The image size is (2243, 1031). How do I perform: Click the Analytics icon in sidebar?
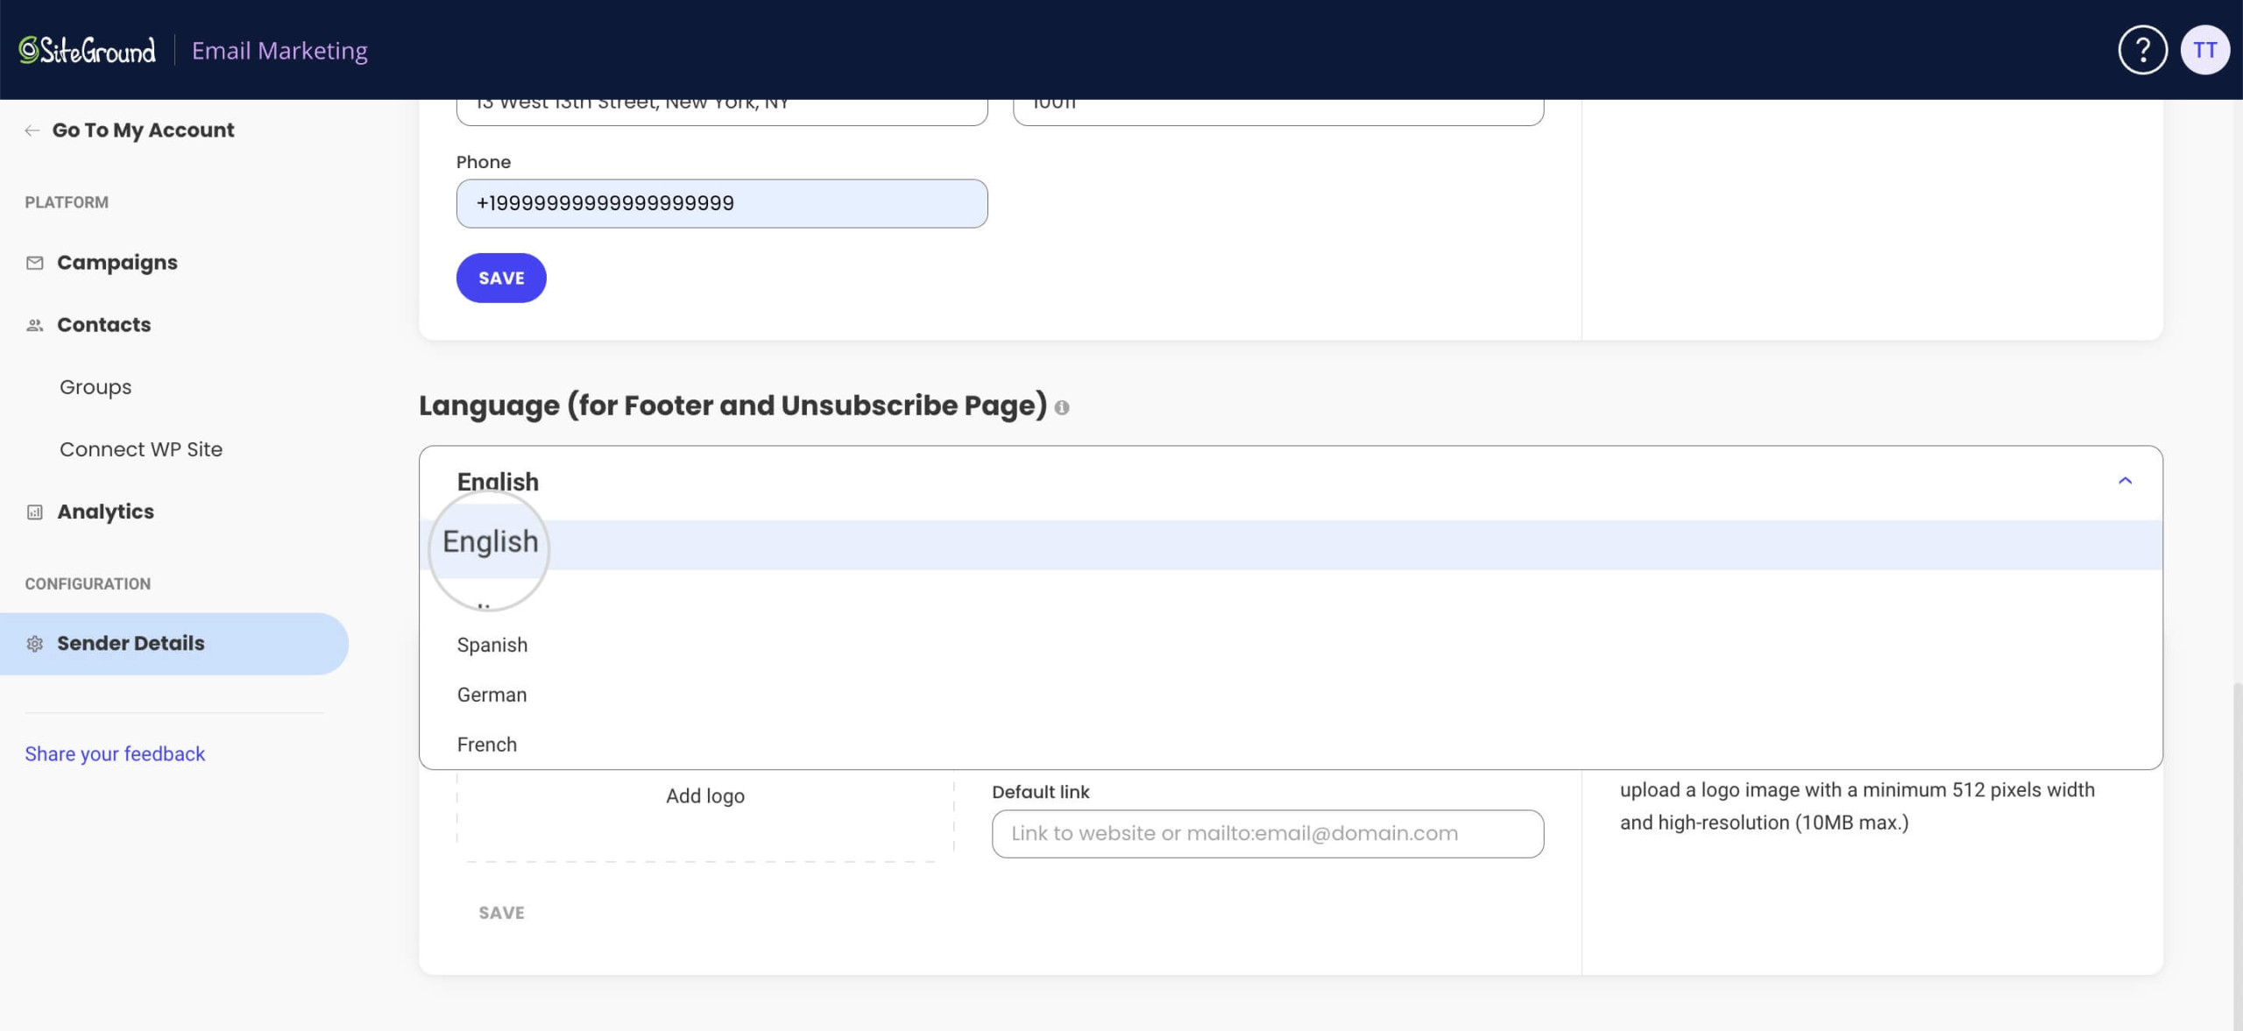[x=33, y=512]
